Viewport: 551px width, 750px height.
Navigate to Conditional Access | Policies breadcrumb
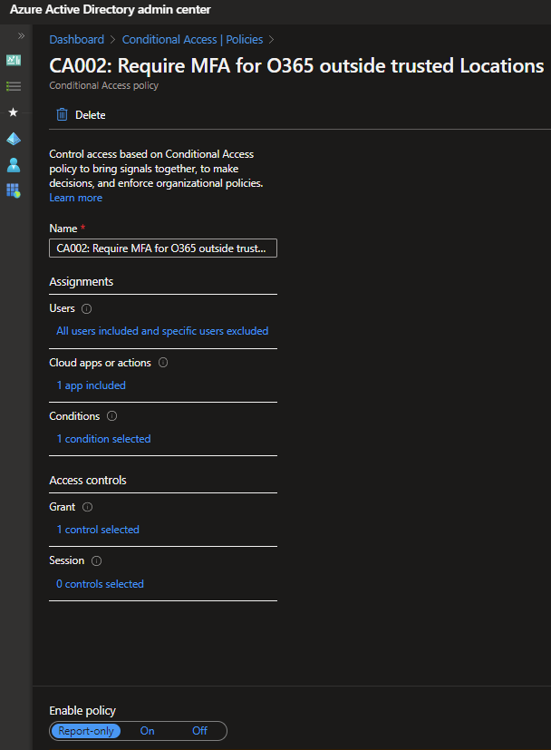pos(192,40)
